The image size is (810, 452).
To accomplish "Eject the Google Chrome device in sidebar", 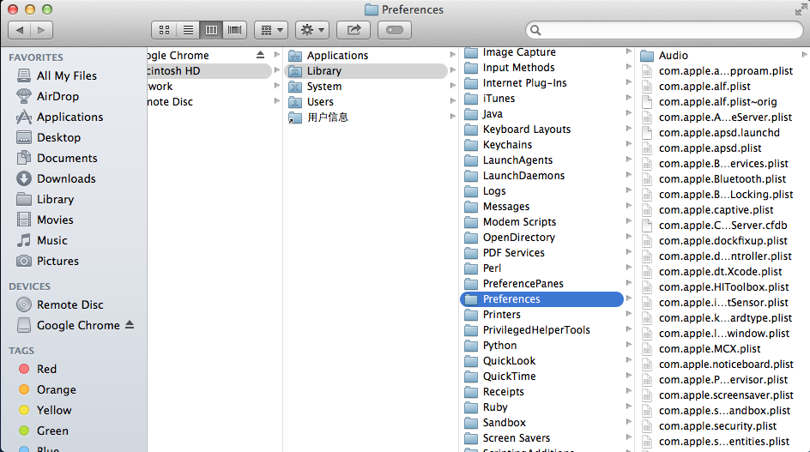I will (130, 325).
